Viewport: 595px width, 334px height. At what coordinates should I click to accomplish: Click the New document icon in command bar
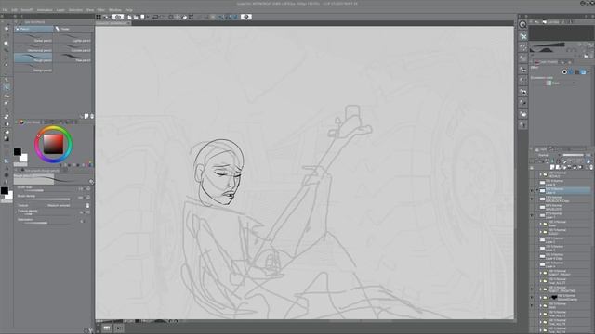[129, 17]
